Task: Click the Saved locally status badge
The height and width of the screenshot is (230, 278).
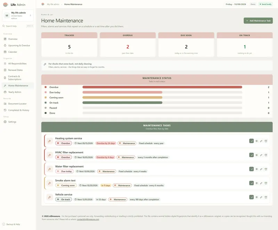Action: pyautogui.click(x=265, y=4)
